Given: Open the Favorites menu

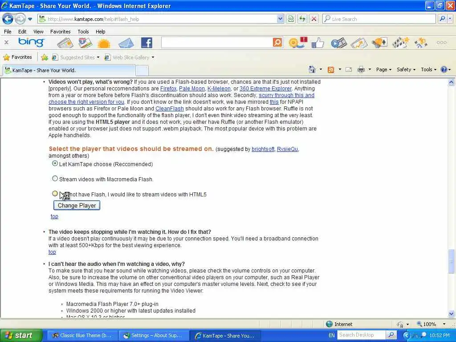Looking at the screenshot, I should pos(60,32).
